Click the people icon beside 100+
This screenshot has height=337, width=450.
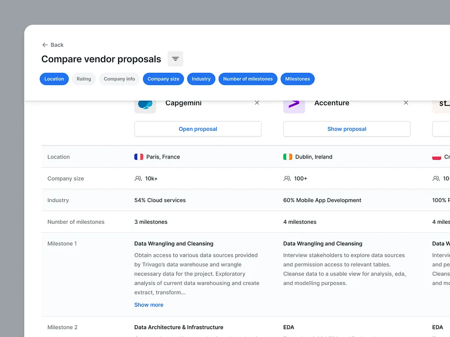click(287, 178)
